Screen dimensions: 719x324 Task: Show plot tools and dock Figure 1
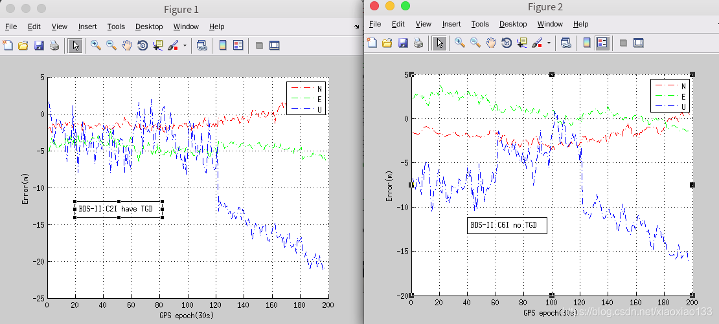click(x=274, y=45)
